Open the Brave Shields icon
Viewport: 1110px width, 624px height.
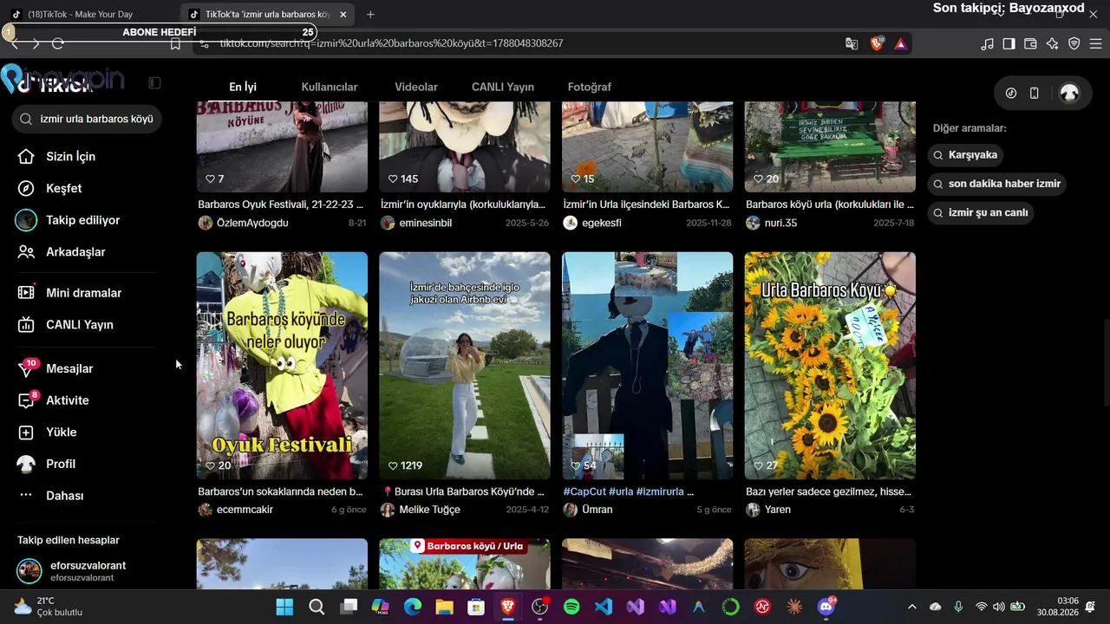(x=877, y=43)
